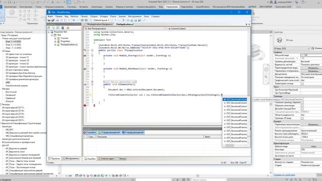Toggle the messages filter button in Errors panel
Viewport: 322px width, 181px height.
[x=133, y=132]
